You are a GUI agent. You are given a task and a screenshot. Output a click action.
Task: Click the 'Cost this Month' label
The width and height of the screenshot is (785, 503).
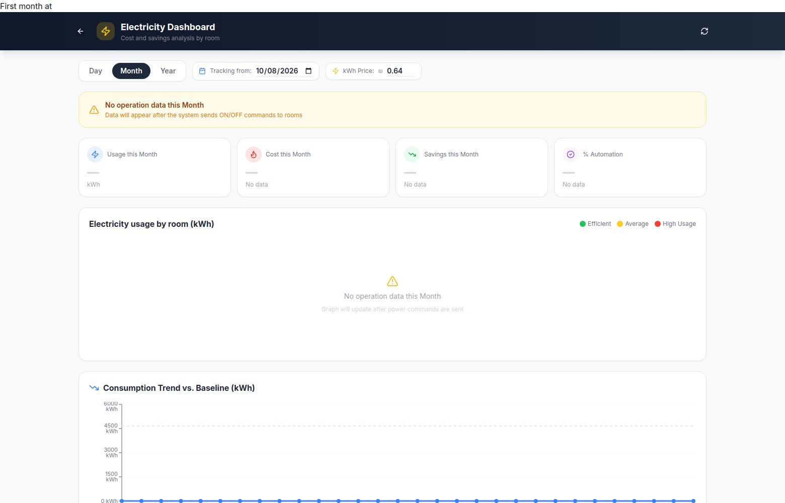(288, 154)
